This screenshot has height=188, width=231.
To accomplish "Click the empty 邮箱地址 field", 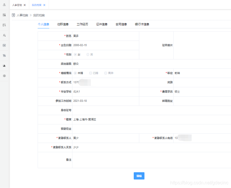I will (x=202, y=101).
